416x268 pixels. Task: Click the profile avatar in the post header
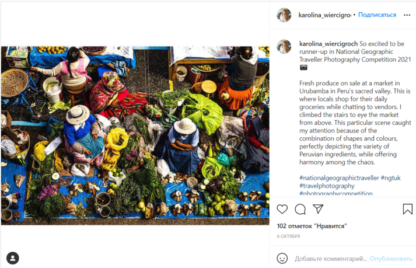(284, 15)
